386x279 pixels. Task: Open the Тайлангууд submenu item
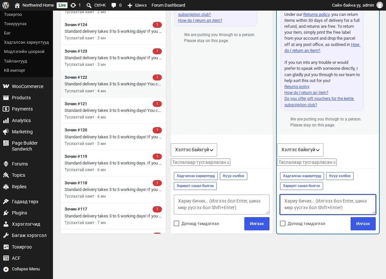[x=16, y=61]
